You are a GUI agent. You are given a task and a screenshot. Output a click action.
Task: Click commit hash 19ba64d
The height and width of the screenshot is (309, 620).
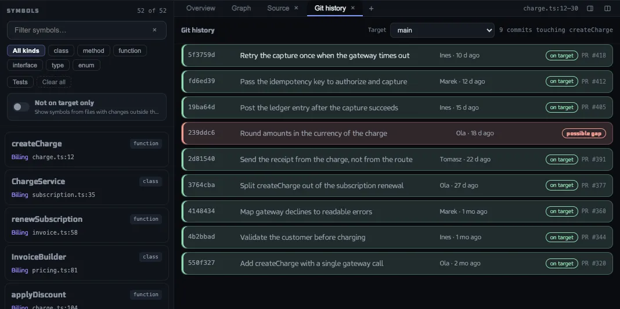[x=201, y=107]
